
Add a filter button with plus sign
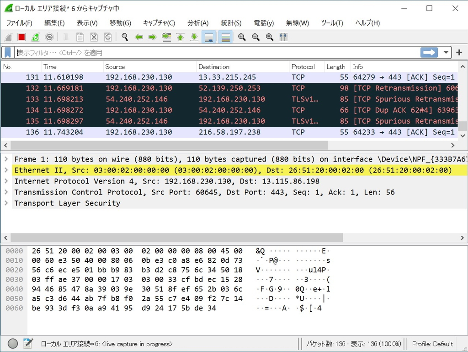tap(459, 52)
